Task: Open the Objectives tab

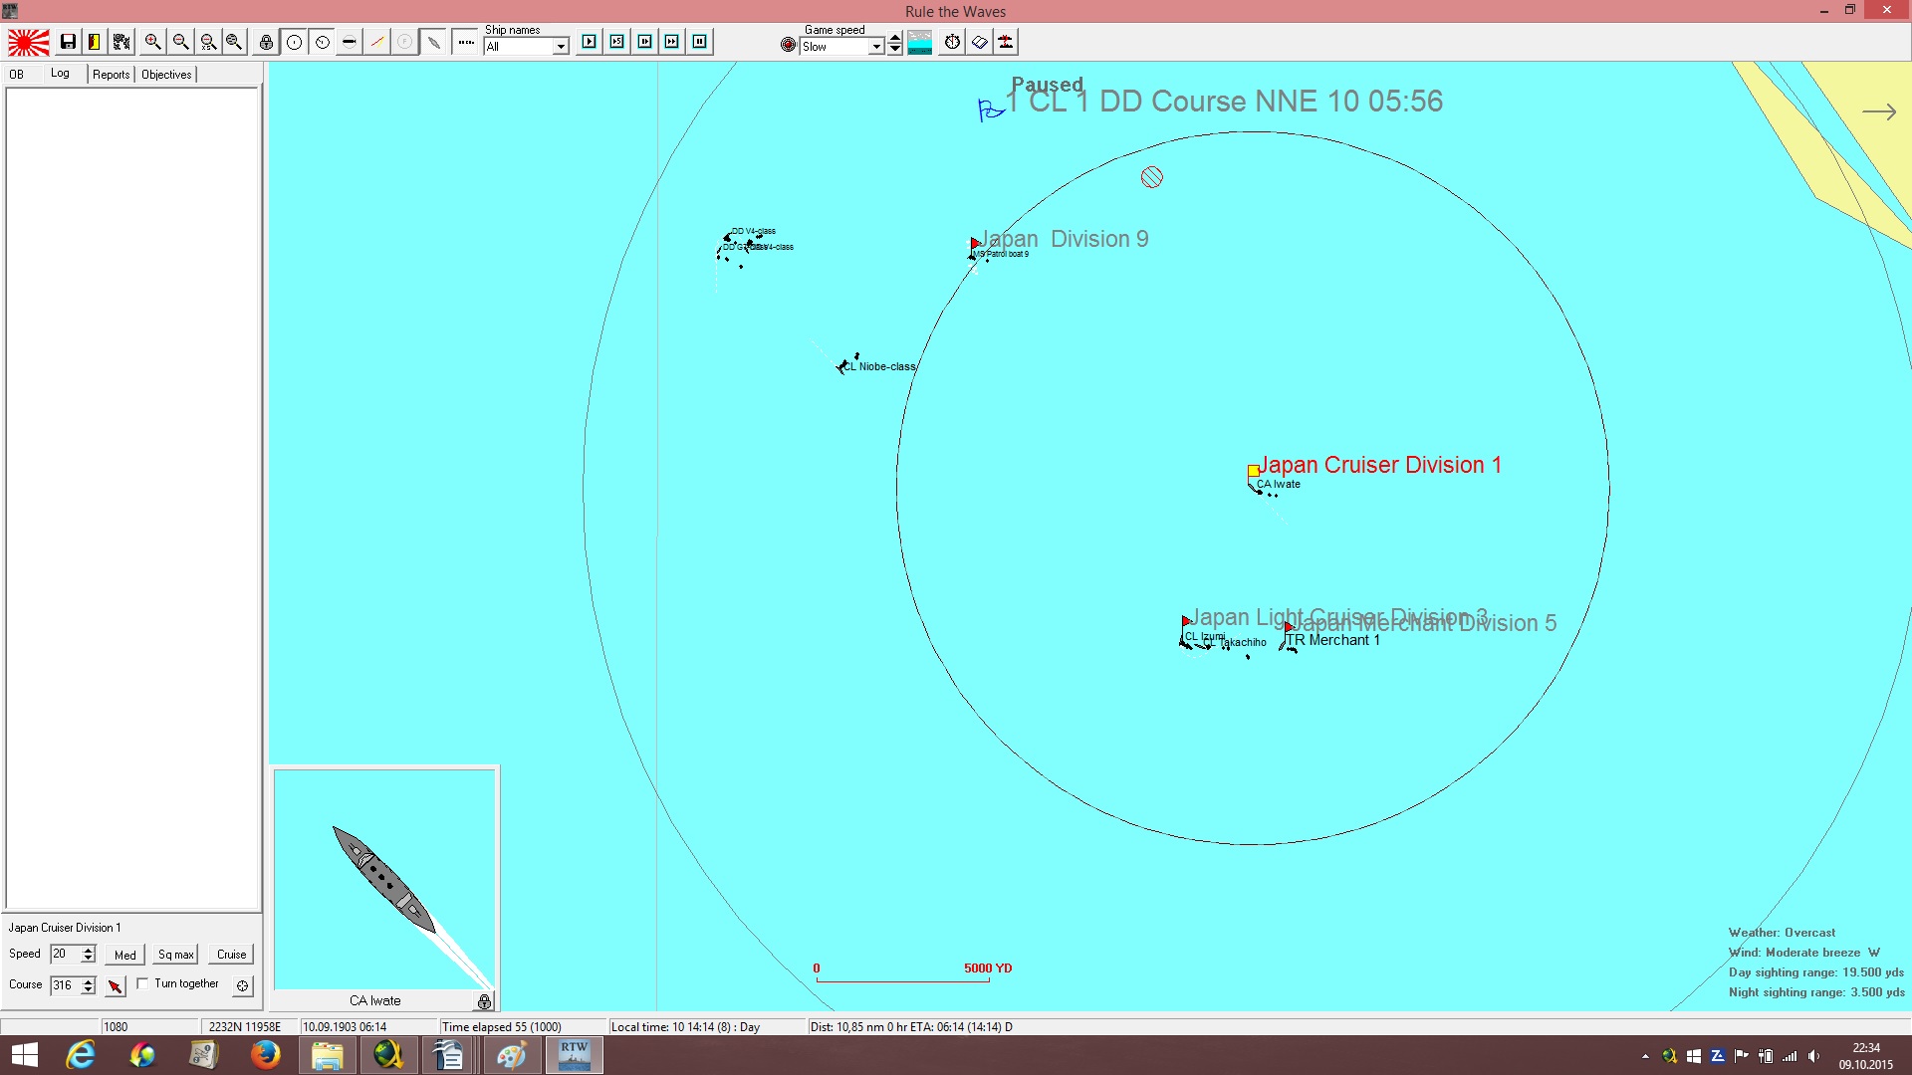Action: pyautogui.click(x=166, y=75)
